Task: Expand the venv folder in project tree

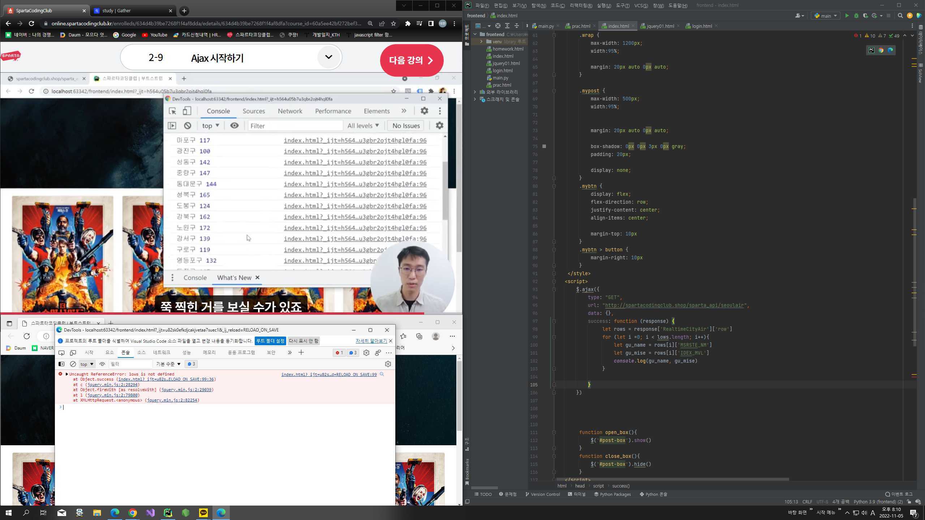Action: (x=481, y=42)
